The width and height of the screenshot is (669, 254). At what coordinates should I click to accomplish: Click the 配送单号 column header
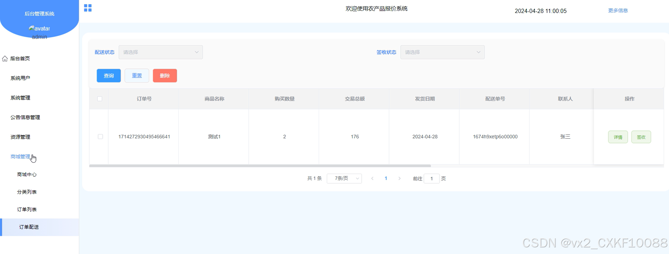pyautogui.click(x=495, y=99)
